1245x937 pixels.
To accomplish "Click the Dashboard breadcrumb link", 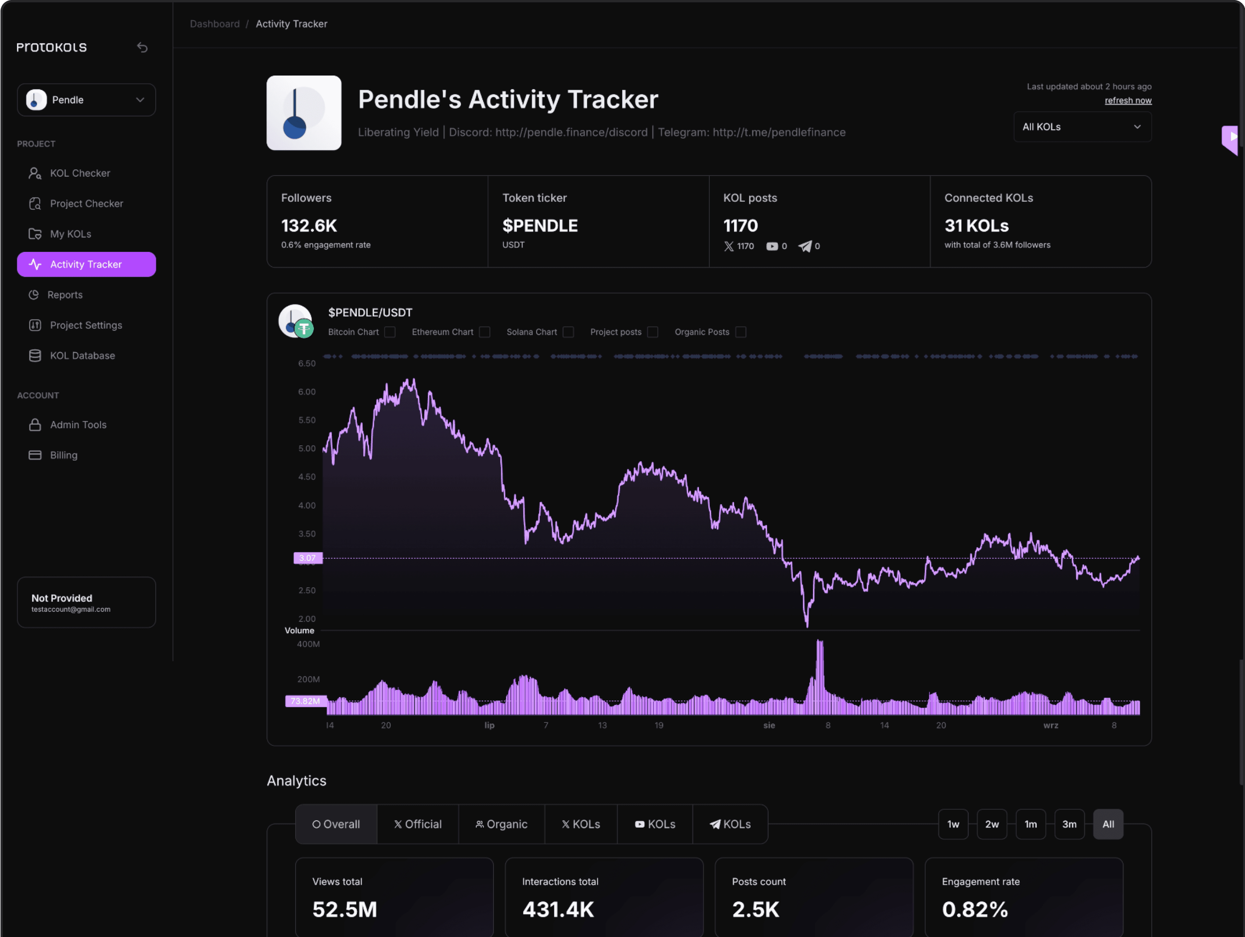I will point(214,24).
